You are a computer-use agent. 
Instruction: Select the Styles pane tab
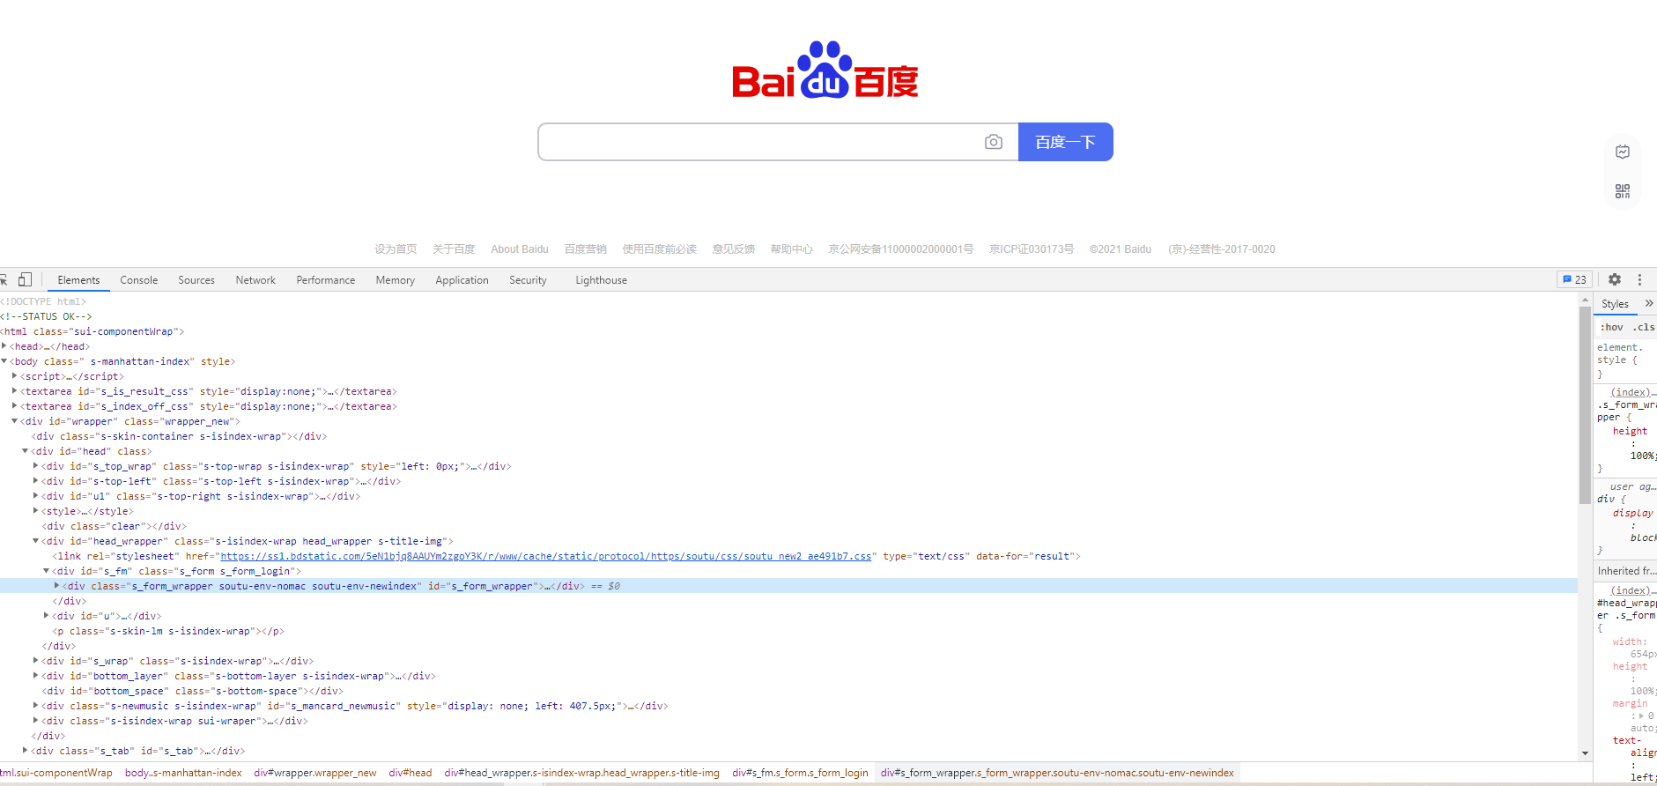tap(1615, 304)
